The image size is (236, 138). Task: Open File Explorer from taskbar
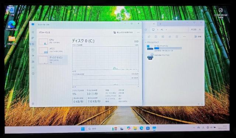(x=135, y=128)
